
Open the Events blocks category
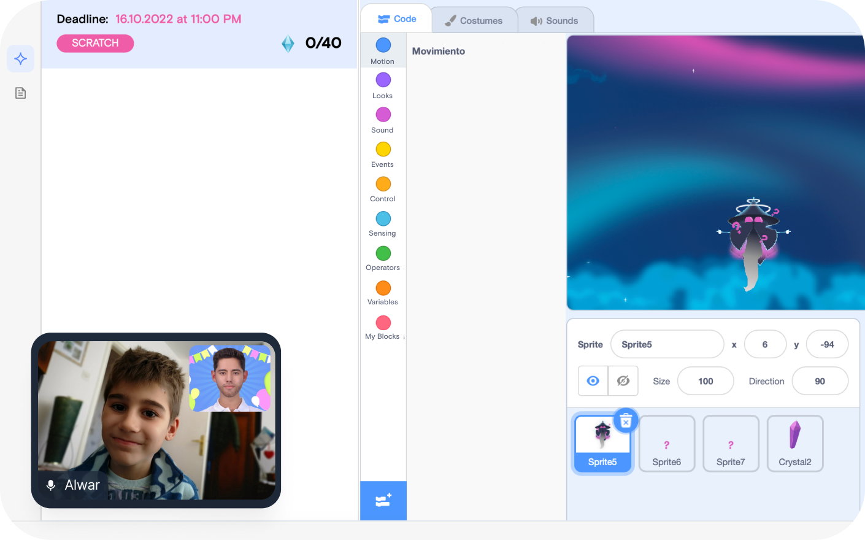tap(383, 153)
